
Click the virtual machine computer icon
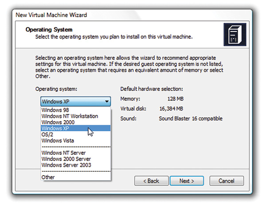click(235, 35)
